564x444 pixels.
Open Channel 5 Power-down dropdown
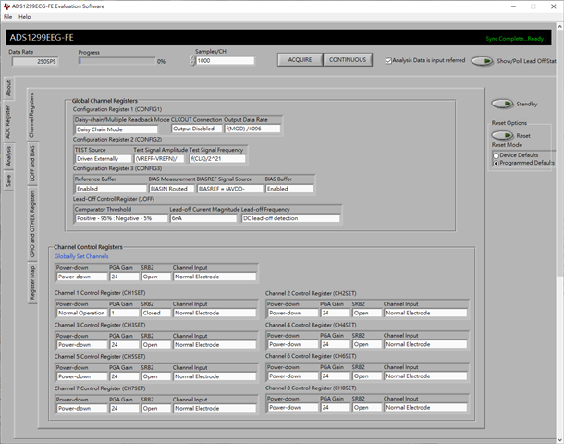pyautogui.click(x=82, y=376)
